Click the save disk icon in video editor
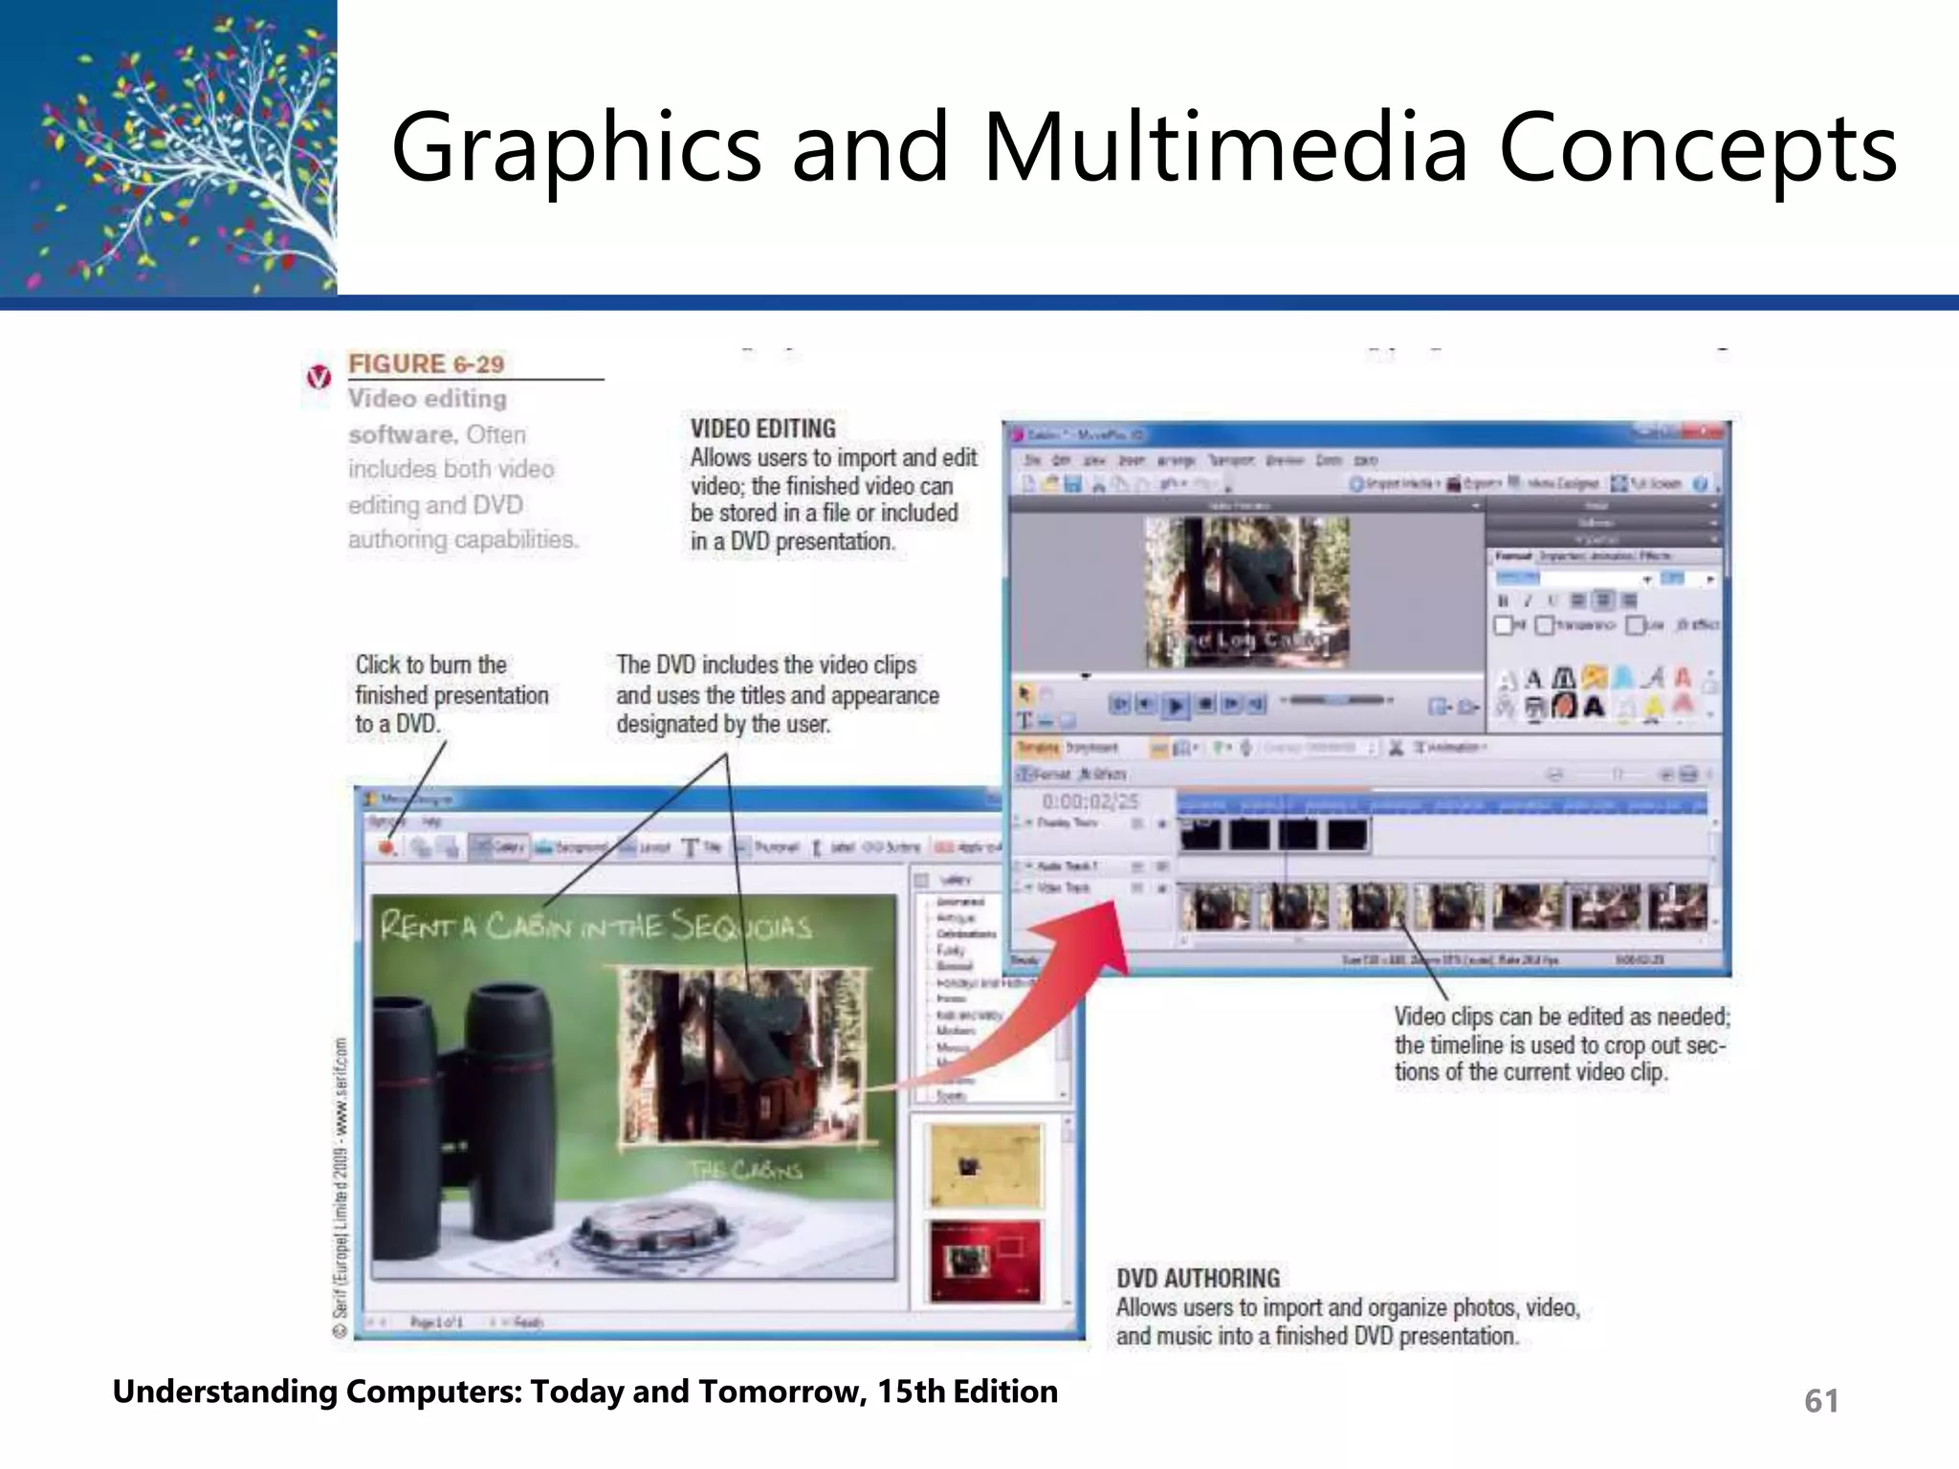The image size is (1959, 1469). pos(1073,484)
